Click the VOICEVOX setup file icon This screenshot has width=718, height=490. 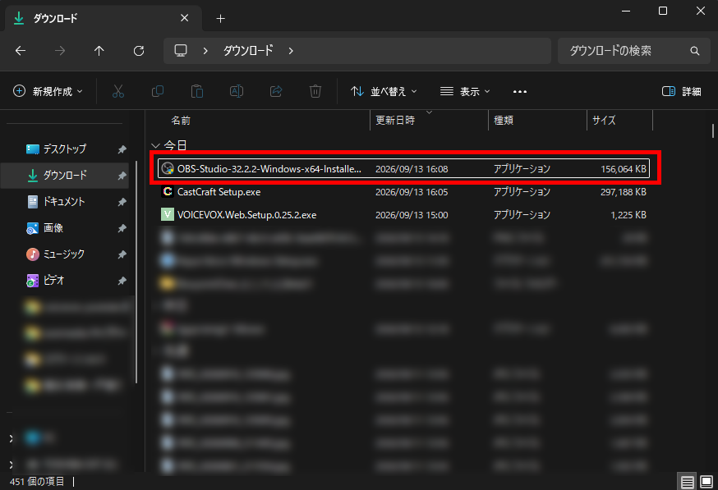(168, 214)
